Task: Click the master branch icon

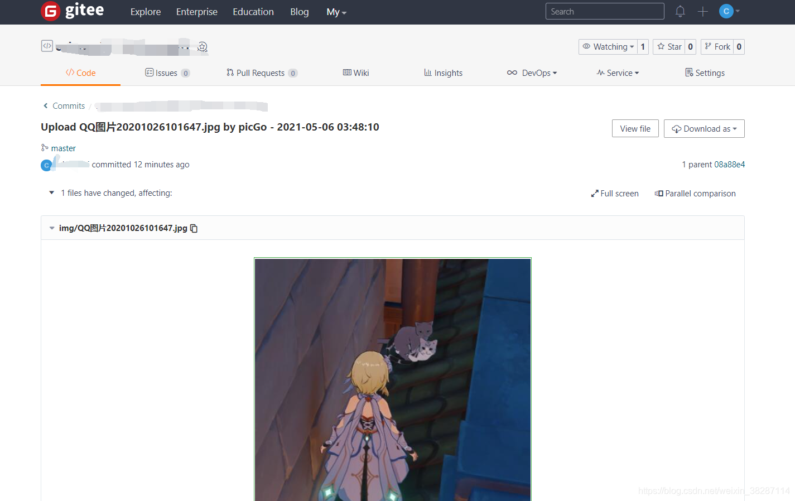Action: point(45,148)
